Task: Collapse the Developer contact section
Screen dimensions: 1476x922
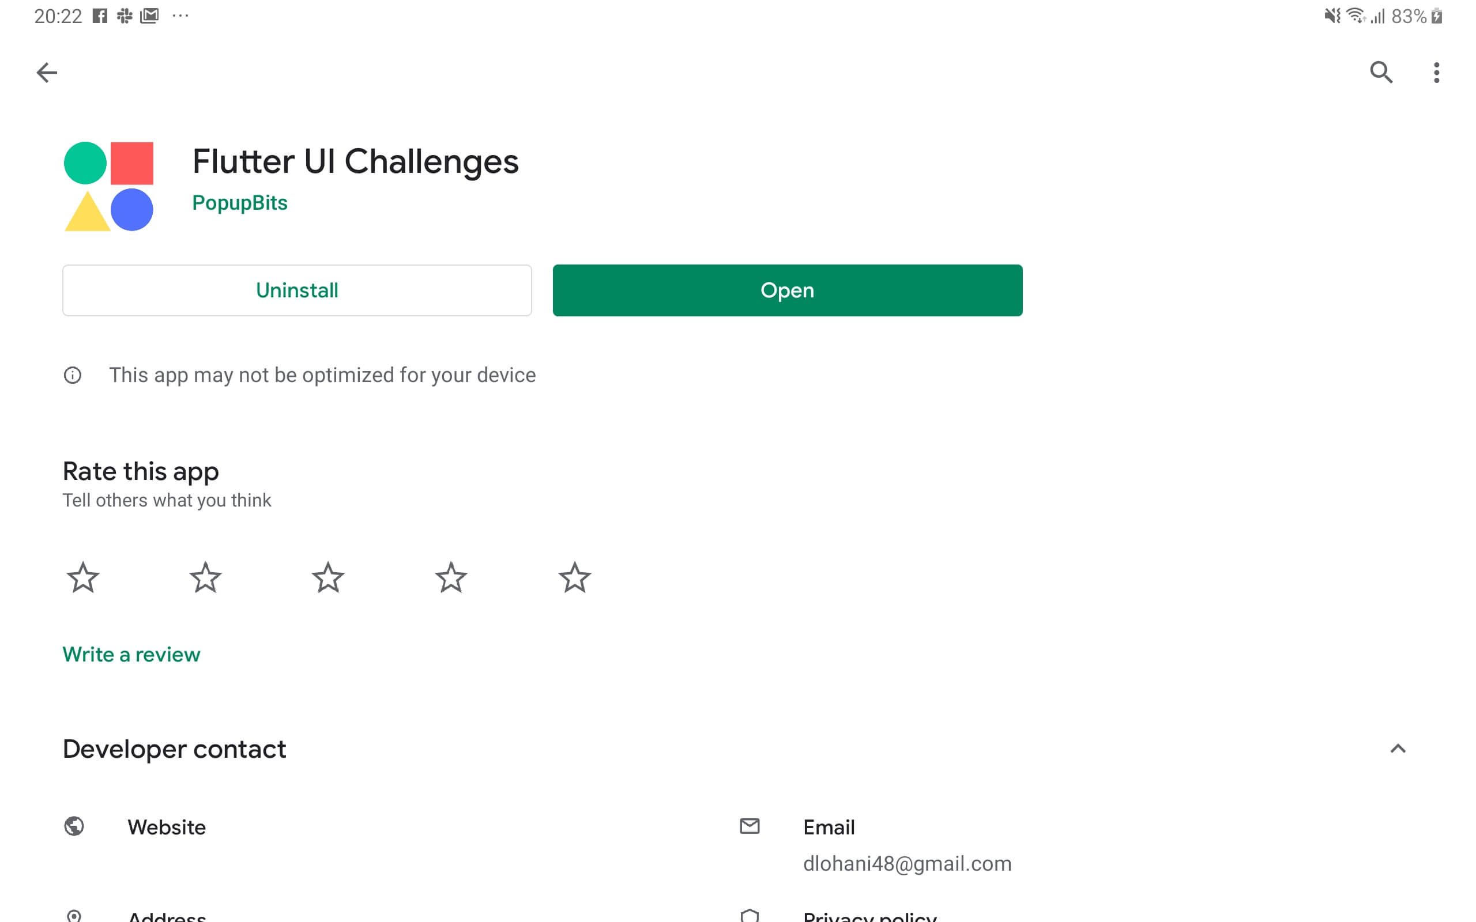Action: pyautogui.click(x=1398, y=749)
